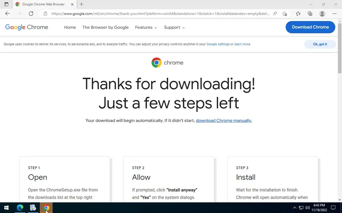Open The Browser by Google page
Screen dimensions: 342x213
pyautogui.click(x=106, y=27)
